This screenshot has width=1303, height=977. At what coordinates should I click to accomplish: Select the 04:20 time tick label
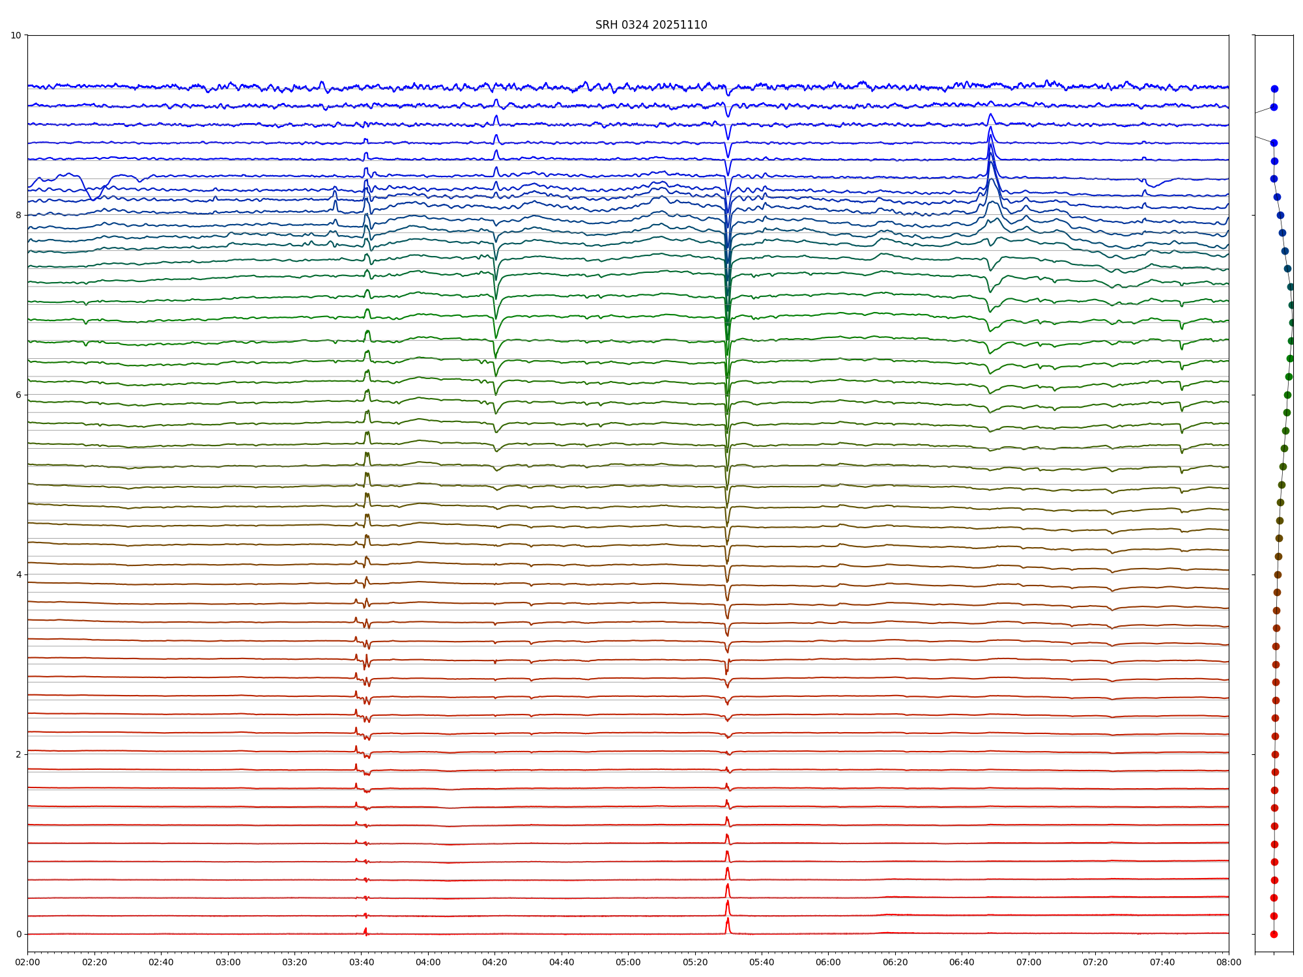[494, 962]
